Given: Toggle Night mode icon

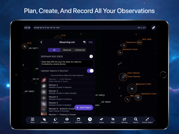Looking at the screenshot, I should [113, 120].
